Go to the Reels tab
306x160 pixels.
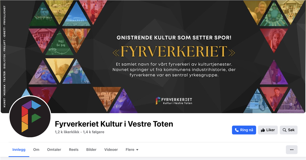click(74, 150)
